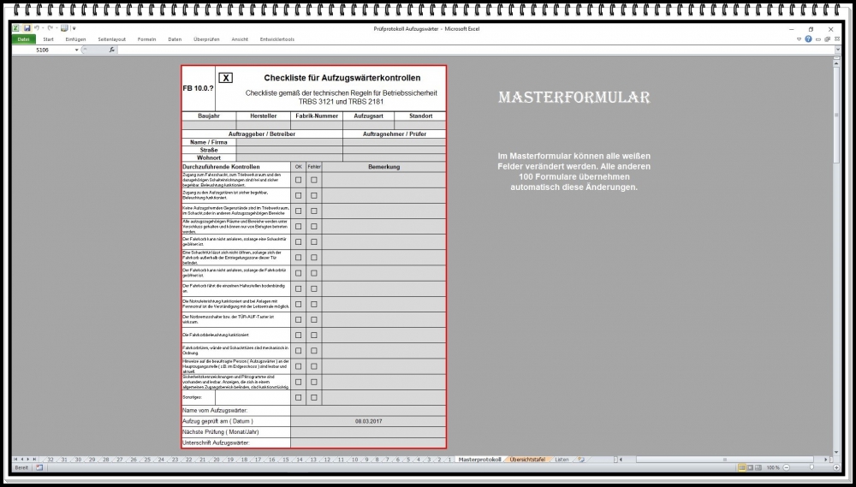Click the zoom slider in status bar
This screenshot has height=487, width=856.
click(810, 468)
